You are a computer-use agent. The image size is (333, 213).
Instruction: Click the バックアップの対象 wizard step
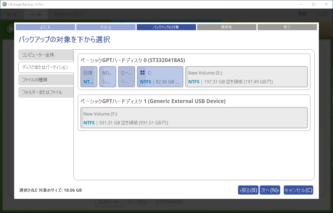point(166,27)
